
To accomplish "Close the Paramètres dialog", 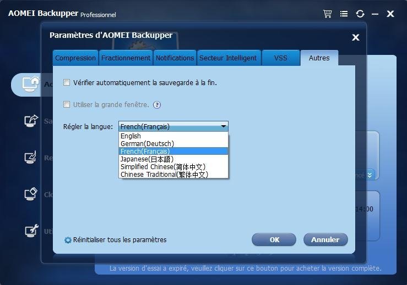I will point(356,37).
